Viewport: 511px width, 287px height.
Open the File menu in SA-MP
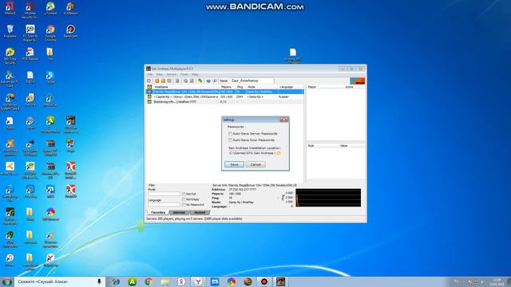point(150,74)
